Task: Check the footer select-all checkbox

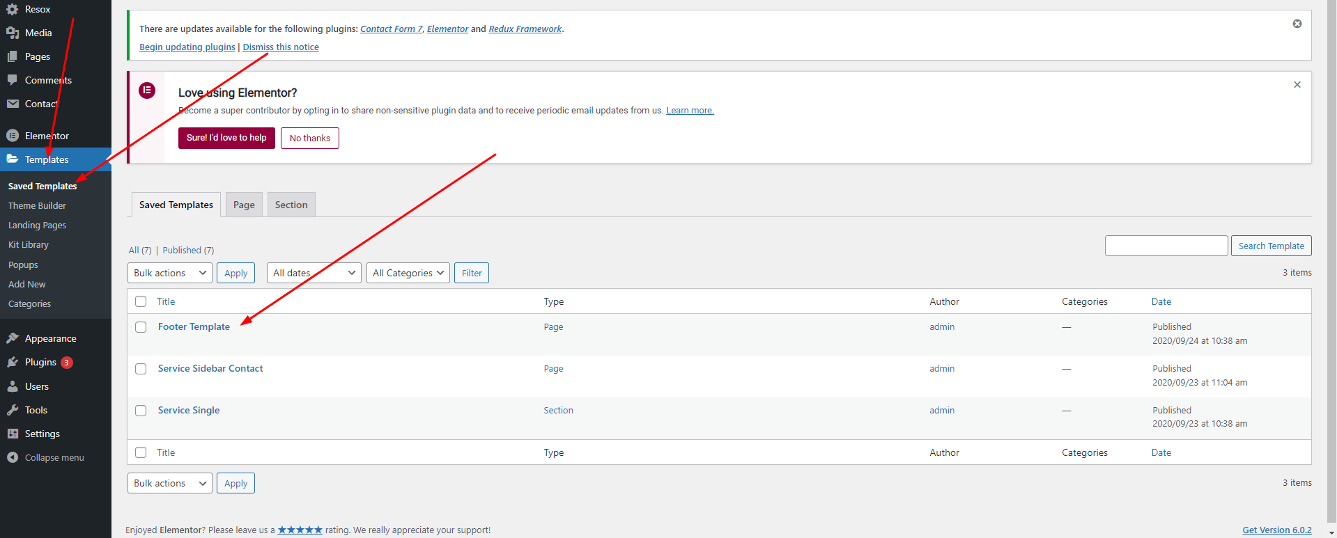Action: [x=141, y=452]
